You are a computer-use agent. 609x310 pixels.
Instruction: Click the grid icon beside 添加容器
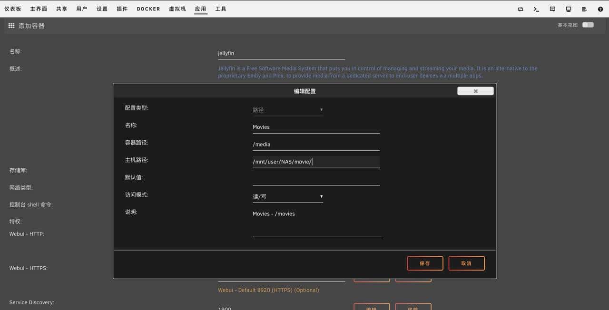tap(11, 25)
